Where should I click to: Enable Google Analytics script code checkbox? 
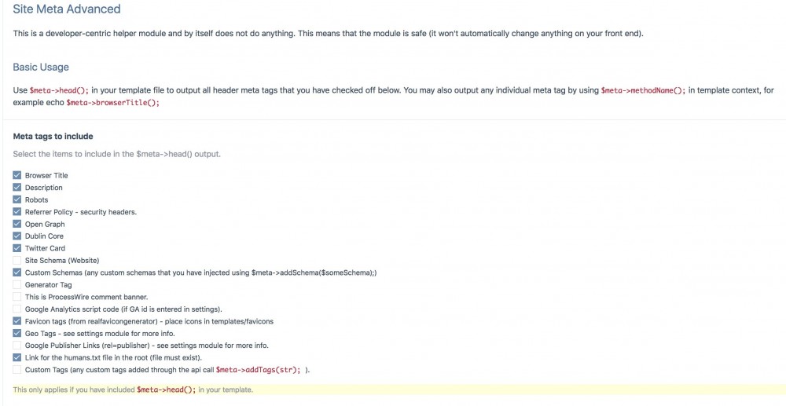click(x=17, y=309)
